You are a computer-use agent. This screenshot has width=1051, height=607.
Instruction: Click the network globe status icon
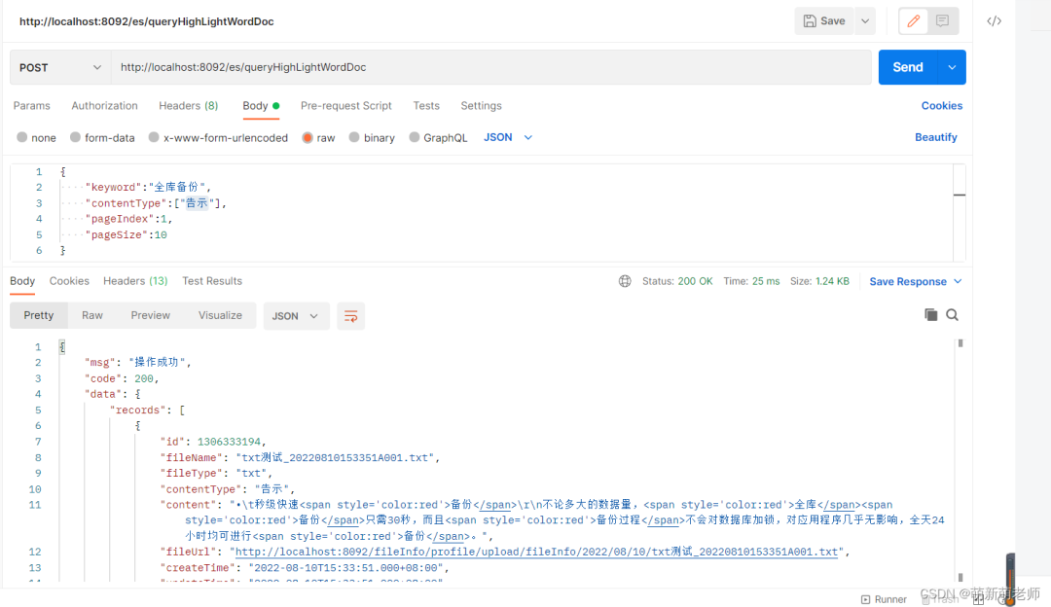624,280
